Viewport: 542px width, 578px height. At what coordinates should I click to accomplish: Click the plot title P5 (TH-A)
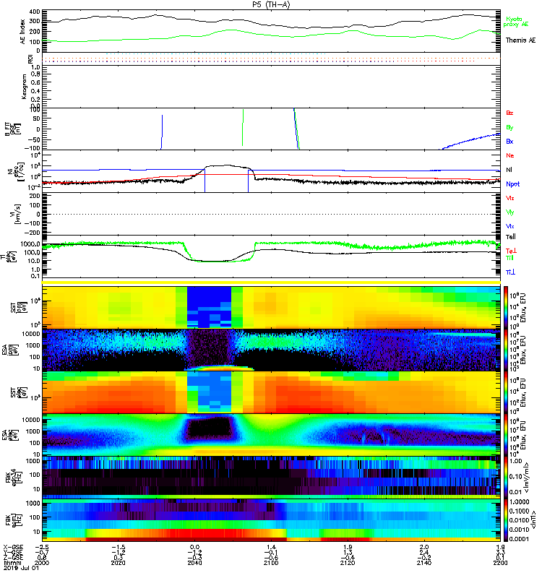click(x=271, y=4)
